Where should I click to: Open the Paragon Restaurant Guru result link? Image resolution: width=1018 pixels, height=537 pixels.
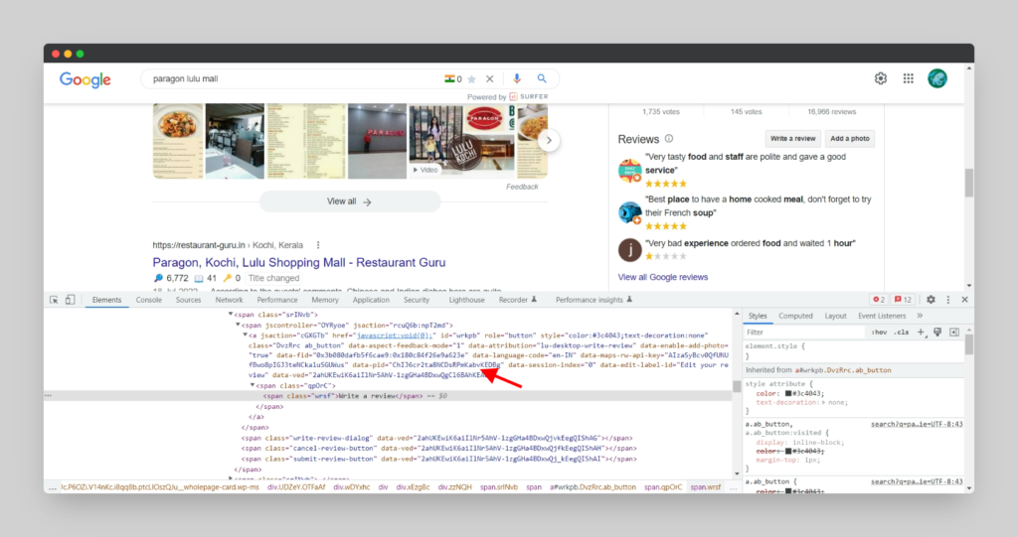click(299, 263)
